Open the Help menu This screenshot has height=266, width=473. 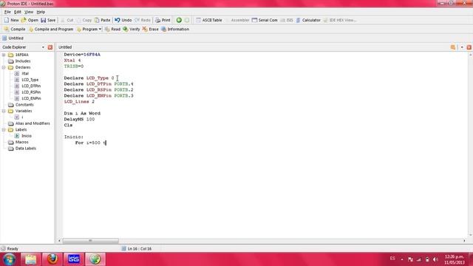[x=41, y=12]
